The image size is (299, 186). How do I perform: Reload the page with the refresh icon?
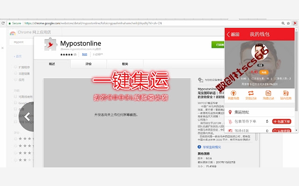pyautogui.click(x=3, y=23)
